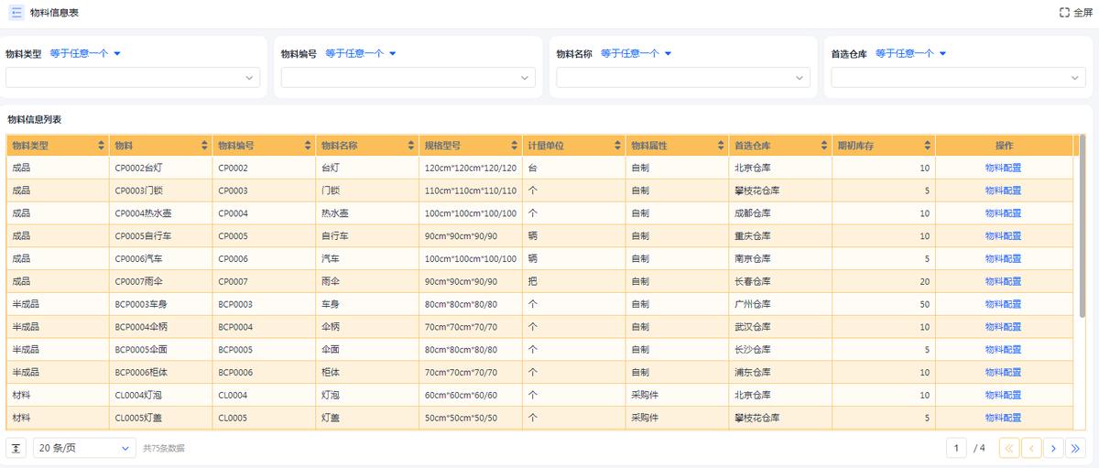
Task: Click 物料配置 link for CP0007雨伞 row
Action: (x=1003, y=282)
